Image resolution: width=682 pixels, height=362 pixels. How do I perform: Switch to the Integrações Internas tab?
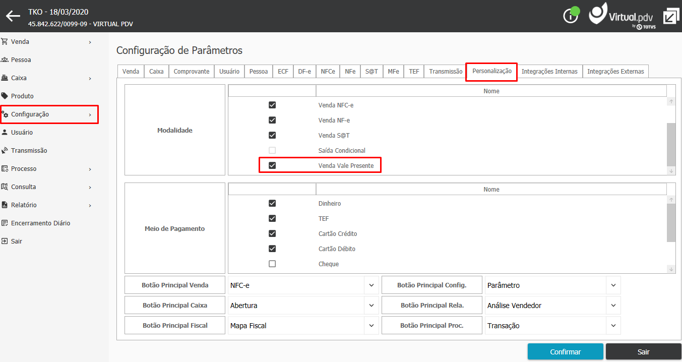(x=549, y=72)
